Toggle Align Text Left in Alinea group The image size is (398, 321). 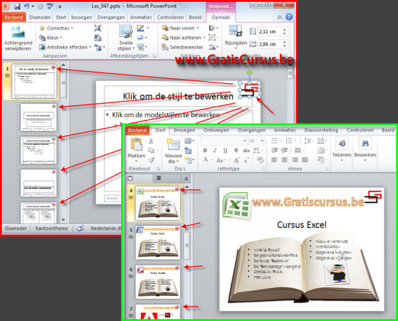274,160
